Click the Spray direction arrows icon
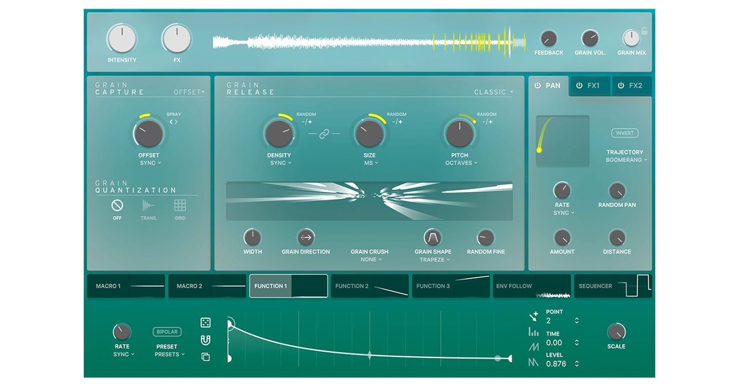Image resolution: width=739 pixels, height=392 pixels. (173, 122)
